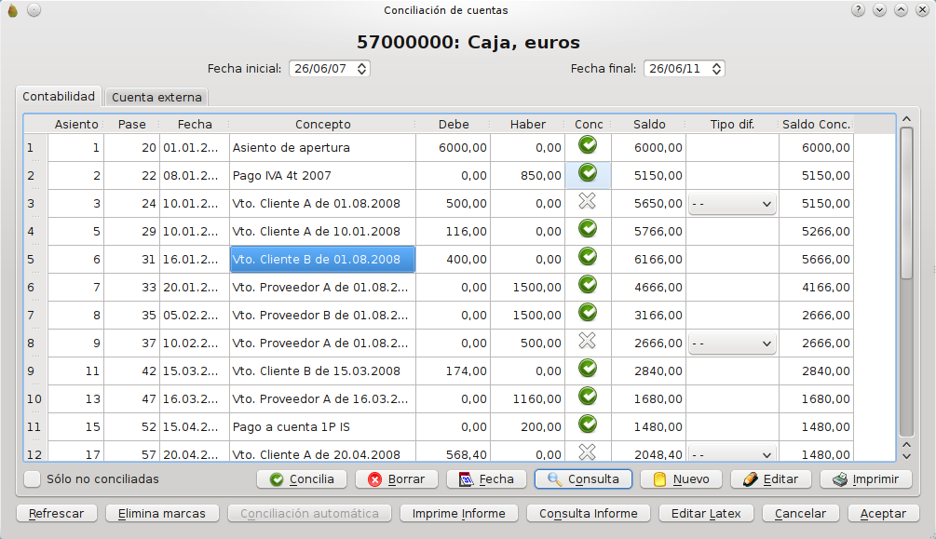
Task: Click the Fecha final date field
Action: 685,69
